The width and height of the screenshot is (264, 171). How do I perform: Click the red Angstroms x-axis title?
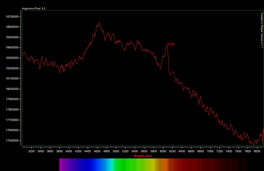tap(143, 156)
